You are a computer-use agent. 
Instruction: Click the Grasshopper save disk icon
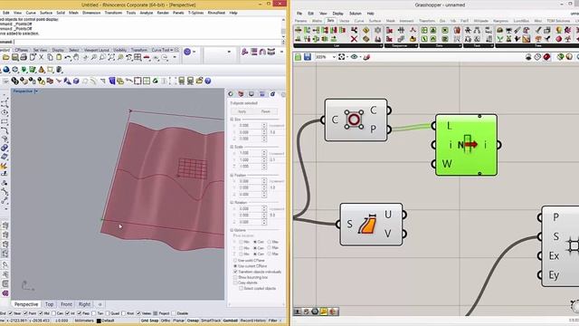308,57
